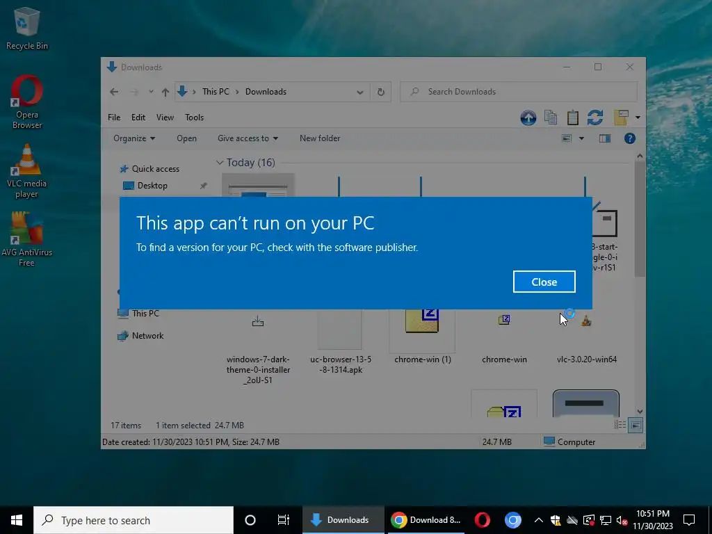Show hidden system tray icons
712x534 pixels.
point(539,520)
